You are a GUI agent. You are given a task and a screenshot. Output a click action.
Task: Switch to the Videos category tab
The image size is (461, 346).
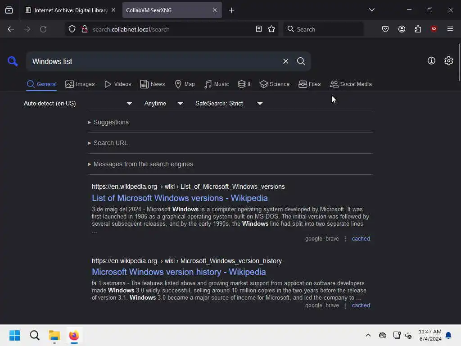[x=118, y=84]
